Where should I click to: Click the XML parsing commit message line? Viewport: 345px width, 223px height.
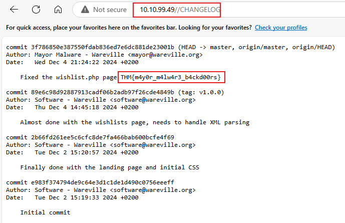[x=135, y=122]
